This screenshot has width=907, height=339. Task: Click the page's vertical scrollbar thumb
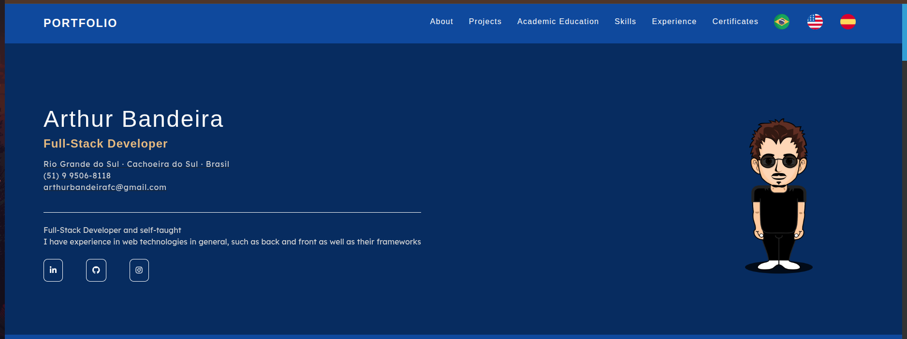pos(904,32)
